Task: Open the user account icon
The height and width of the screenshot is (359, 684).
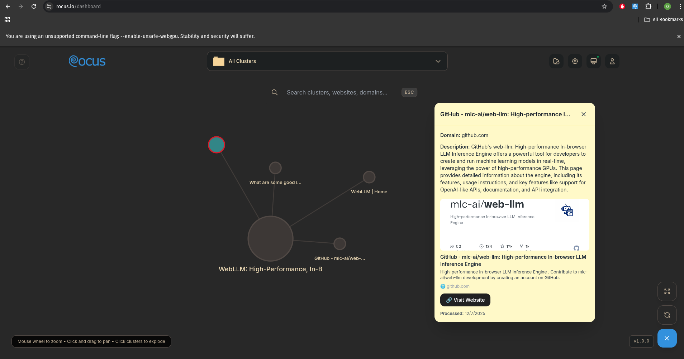Action: pos(612,61)
